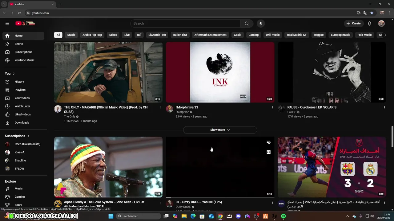Expand the Subscriptions section chevron
Viewport: 394px width, 221px height.
pyautogui.click(x=29, y=136)
